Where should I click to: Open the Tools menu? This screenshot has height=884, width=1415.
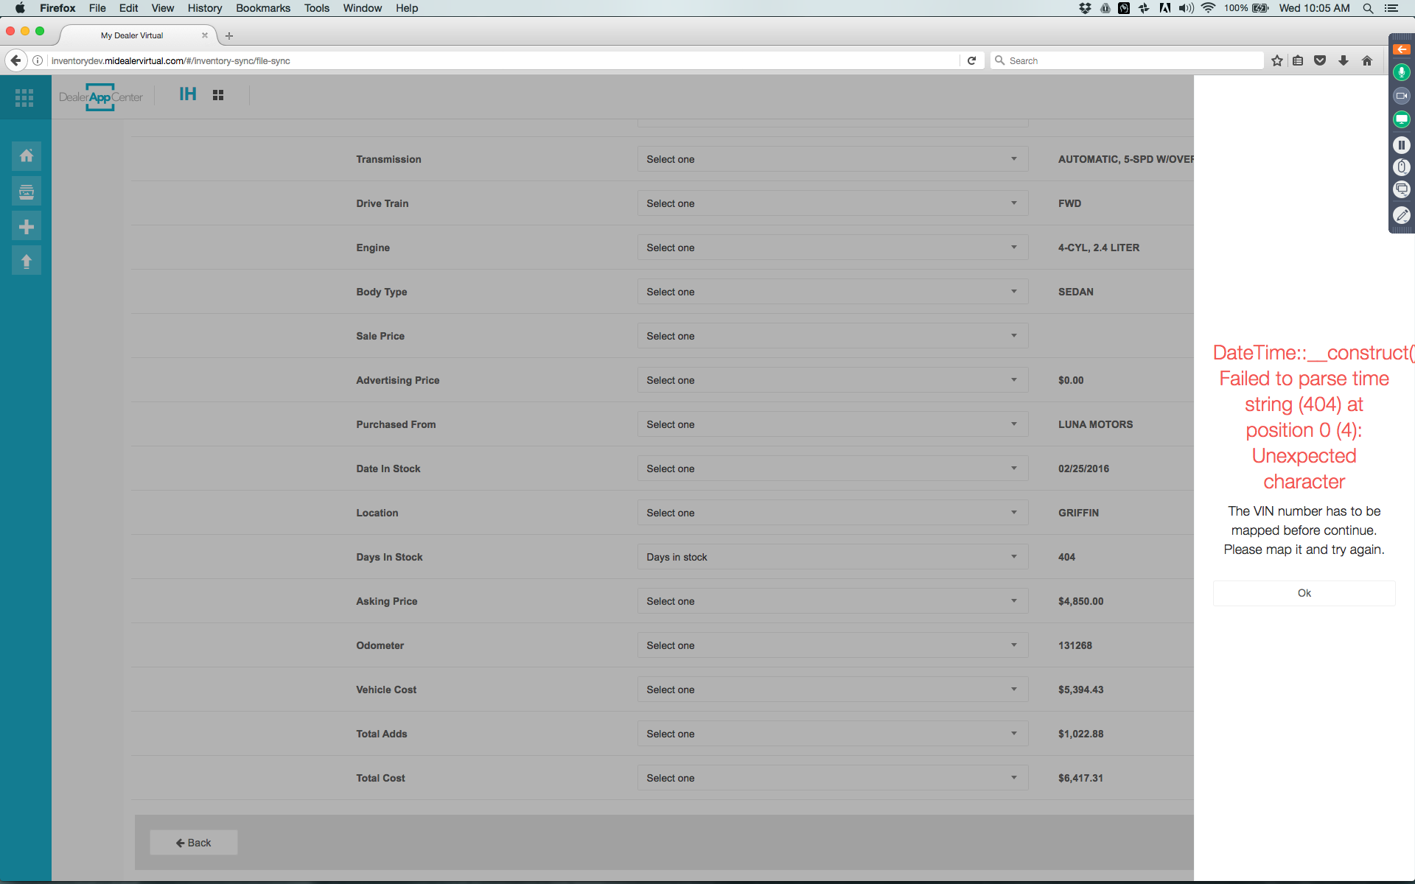point(317,8)
